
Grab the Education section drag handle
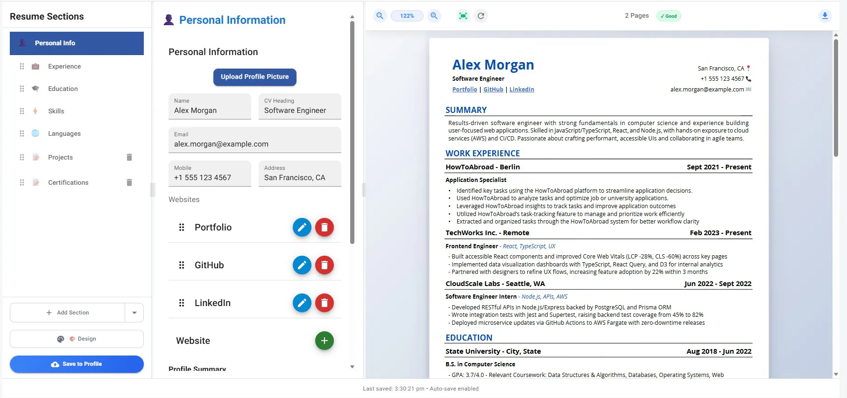(22, 89)
